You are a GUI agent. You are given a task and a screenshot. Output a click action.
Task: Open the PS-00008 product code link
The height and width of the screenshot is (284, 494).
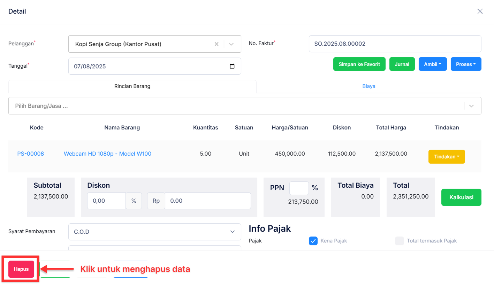click(30, 154)
